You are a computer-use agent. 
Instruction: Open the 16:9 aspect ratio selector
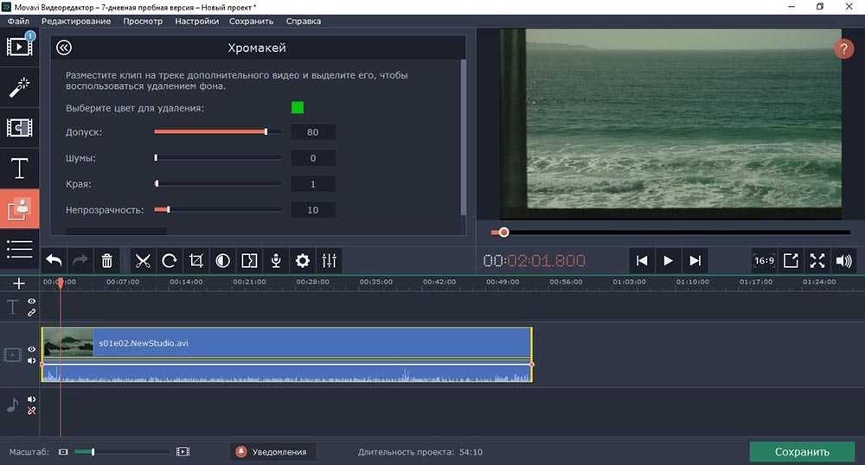764,260
